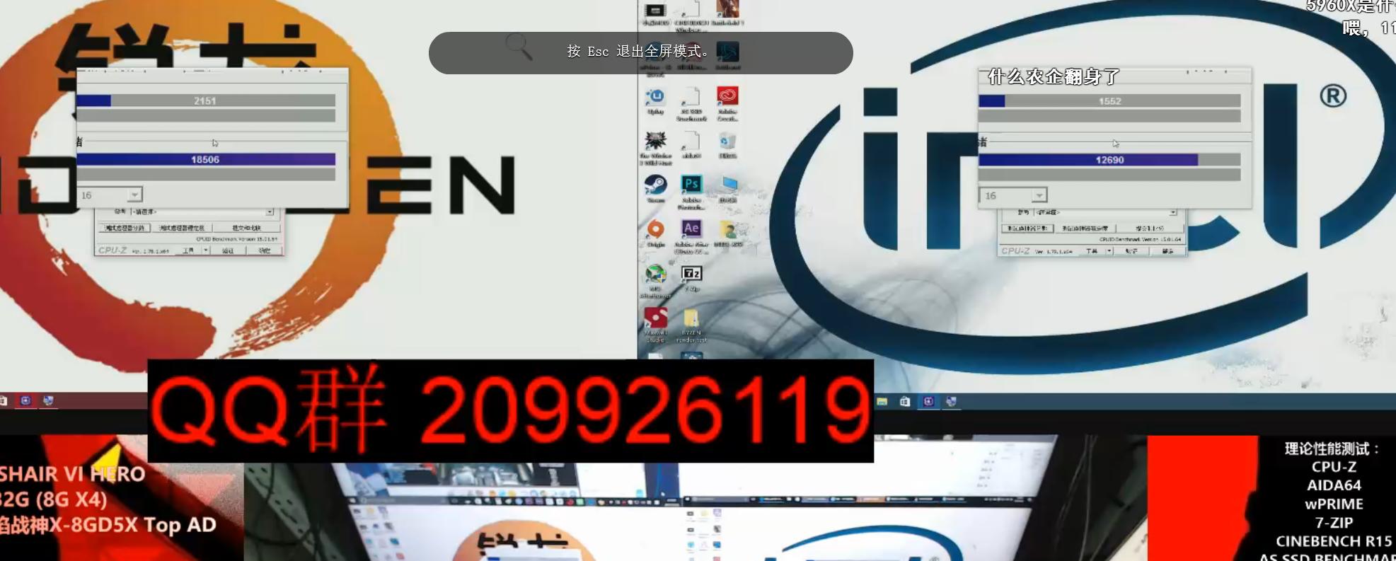Expand the reference processor dropdown in AMD CPU-Z
This screenshot has height=561, width=1396.
tap(270, 212)
